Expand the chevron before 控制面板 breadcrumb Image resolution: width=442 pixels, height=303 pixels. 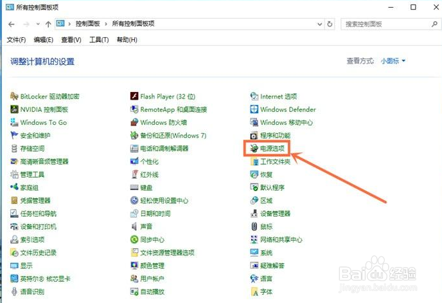point(69,24)
